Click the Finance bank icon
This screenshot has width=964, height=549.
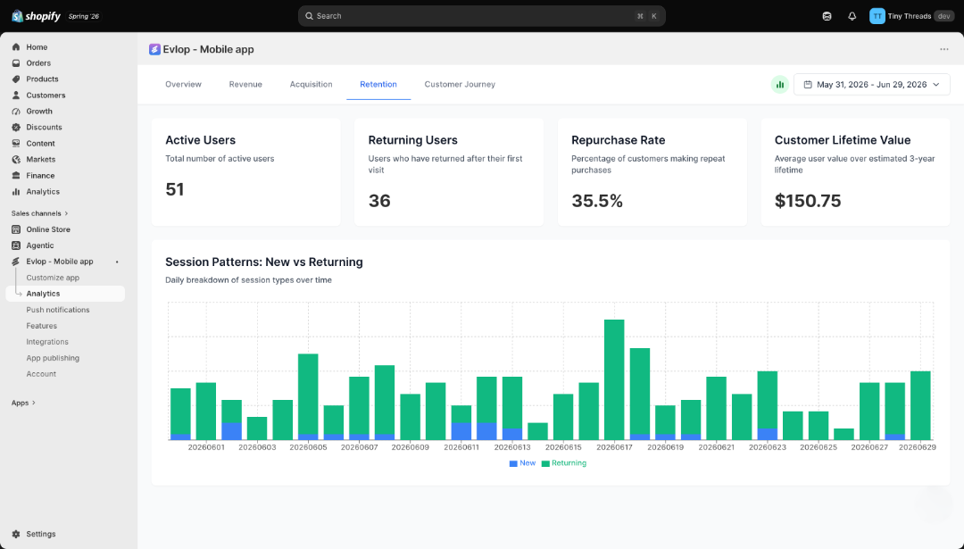(16, 175)
